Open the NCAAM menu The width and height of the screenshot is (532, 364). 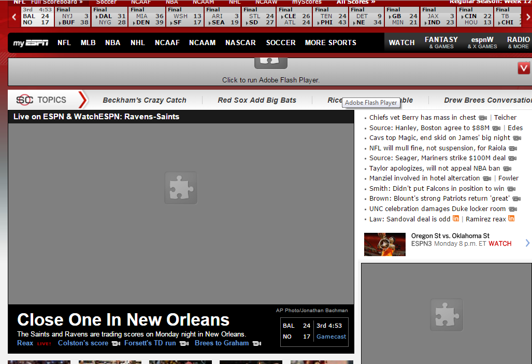(x=202, y=43)
